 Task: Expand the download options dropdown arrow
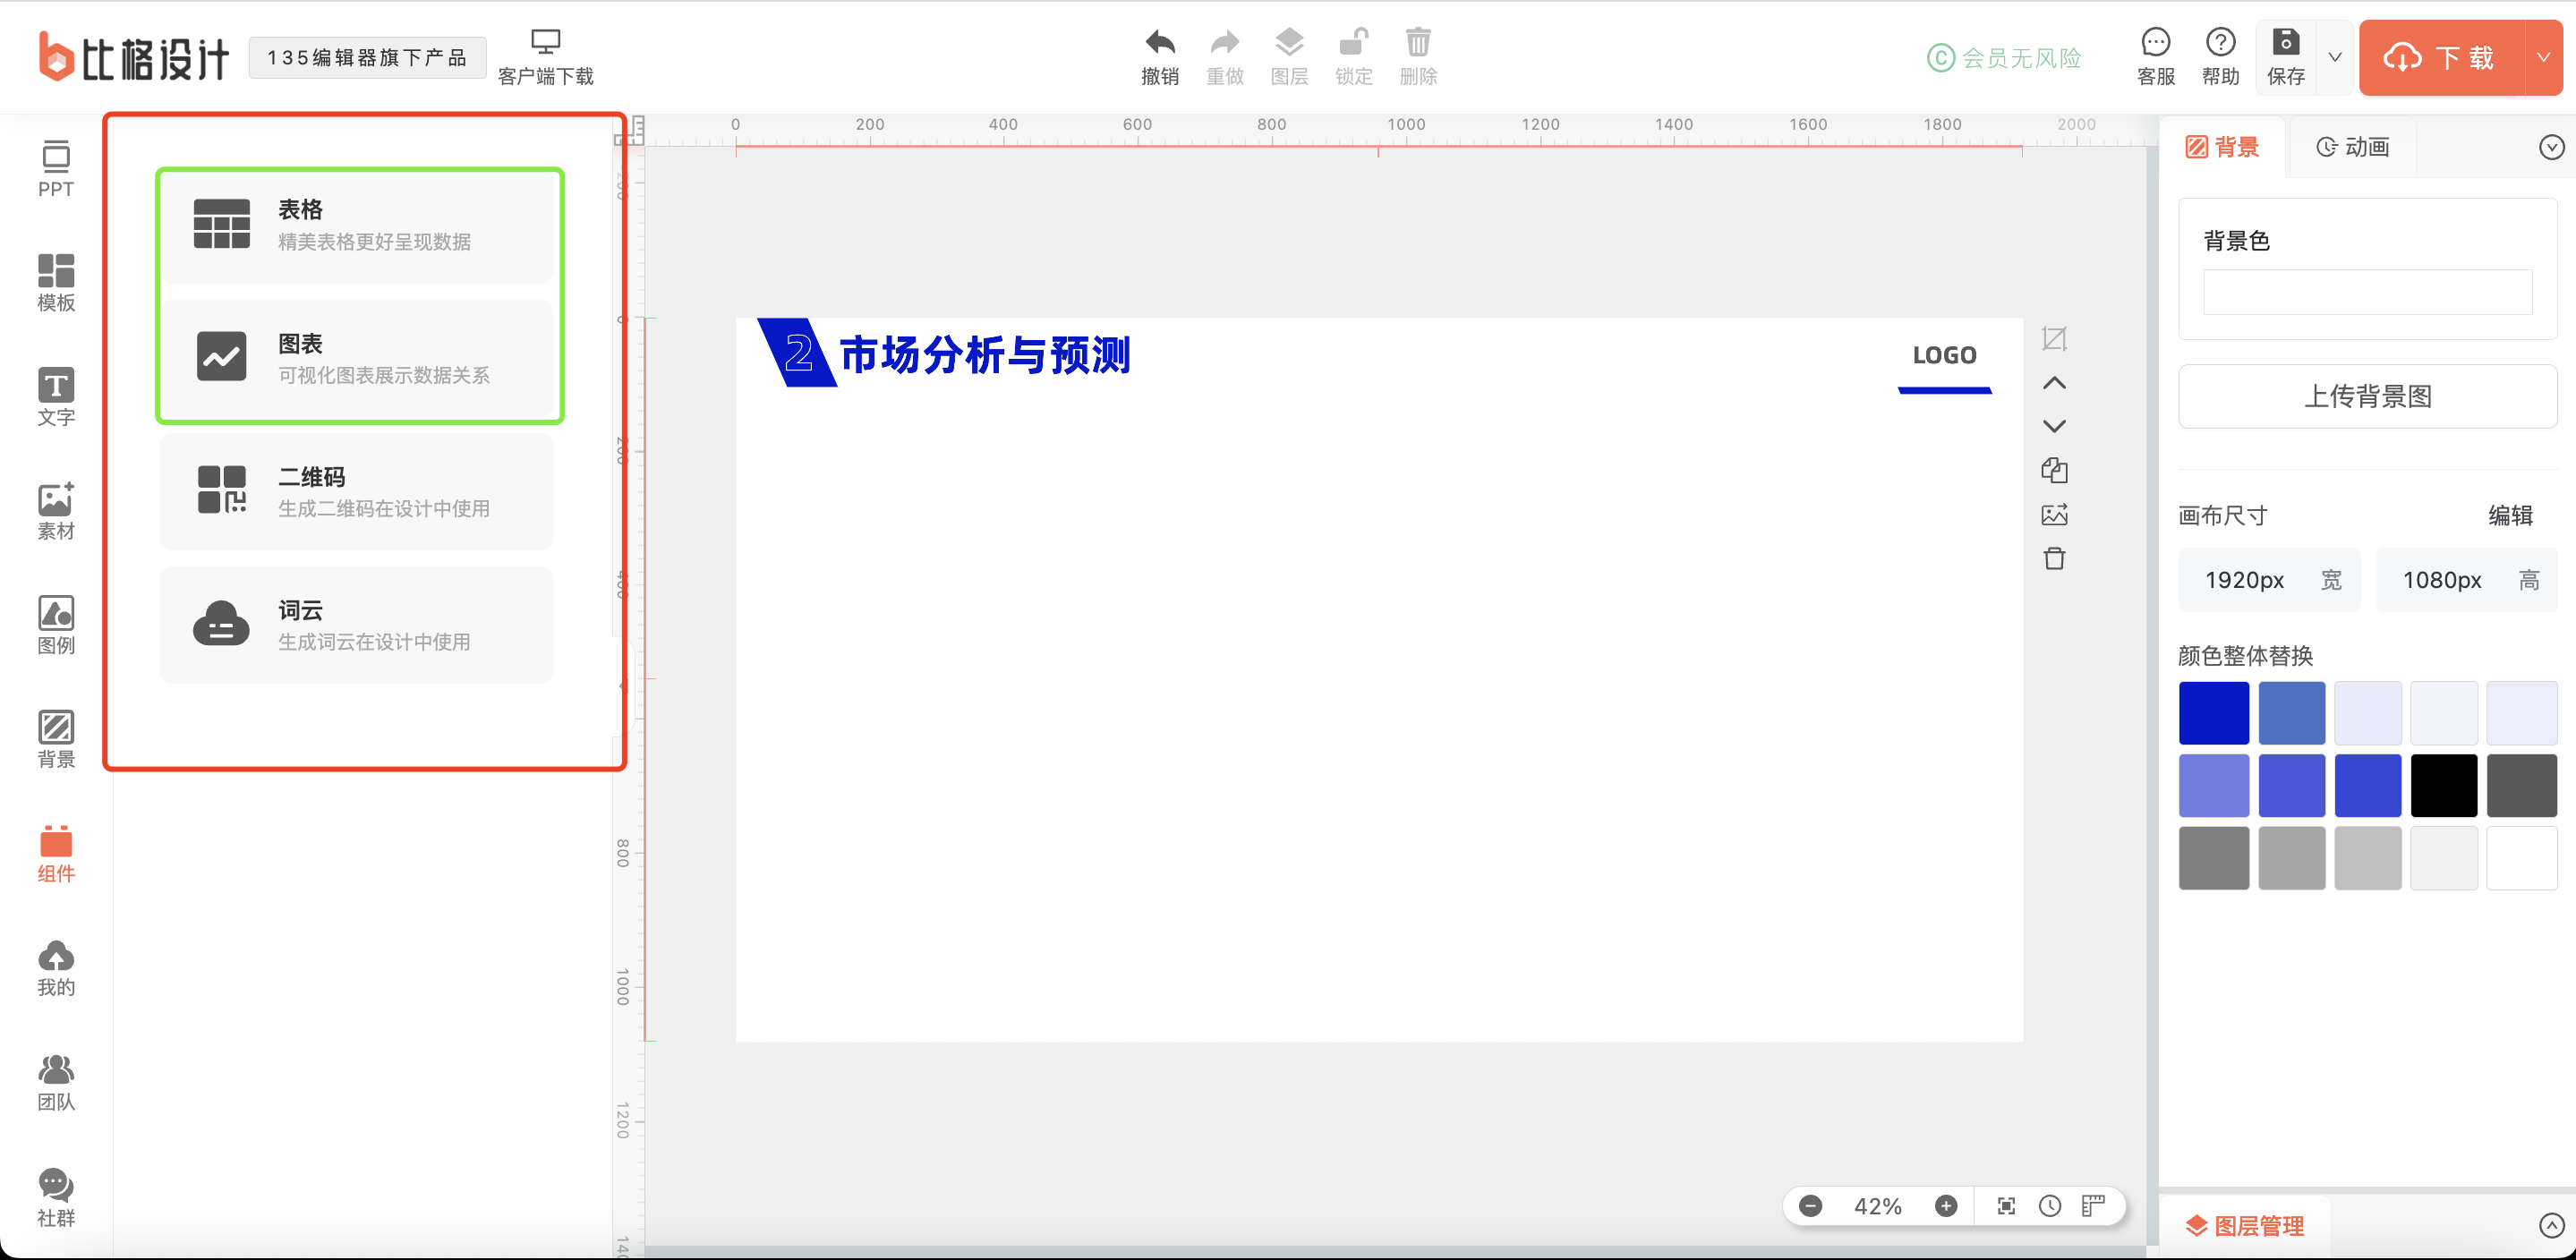click(x=2543, y=57)
